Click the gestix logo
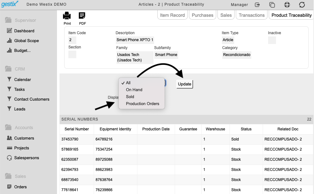Viewport: 314px width, 194px height. click(x=9, y=4)
